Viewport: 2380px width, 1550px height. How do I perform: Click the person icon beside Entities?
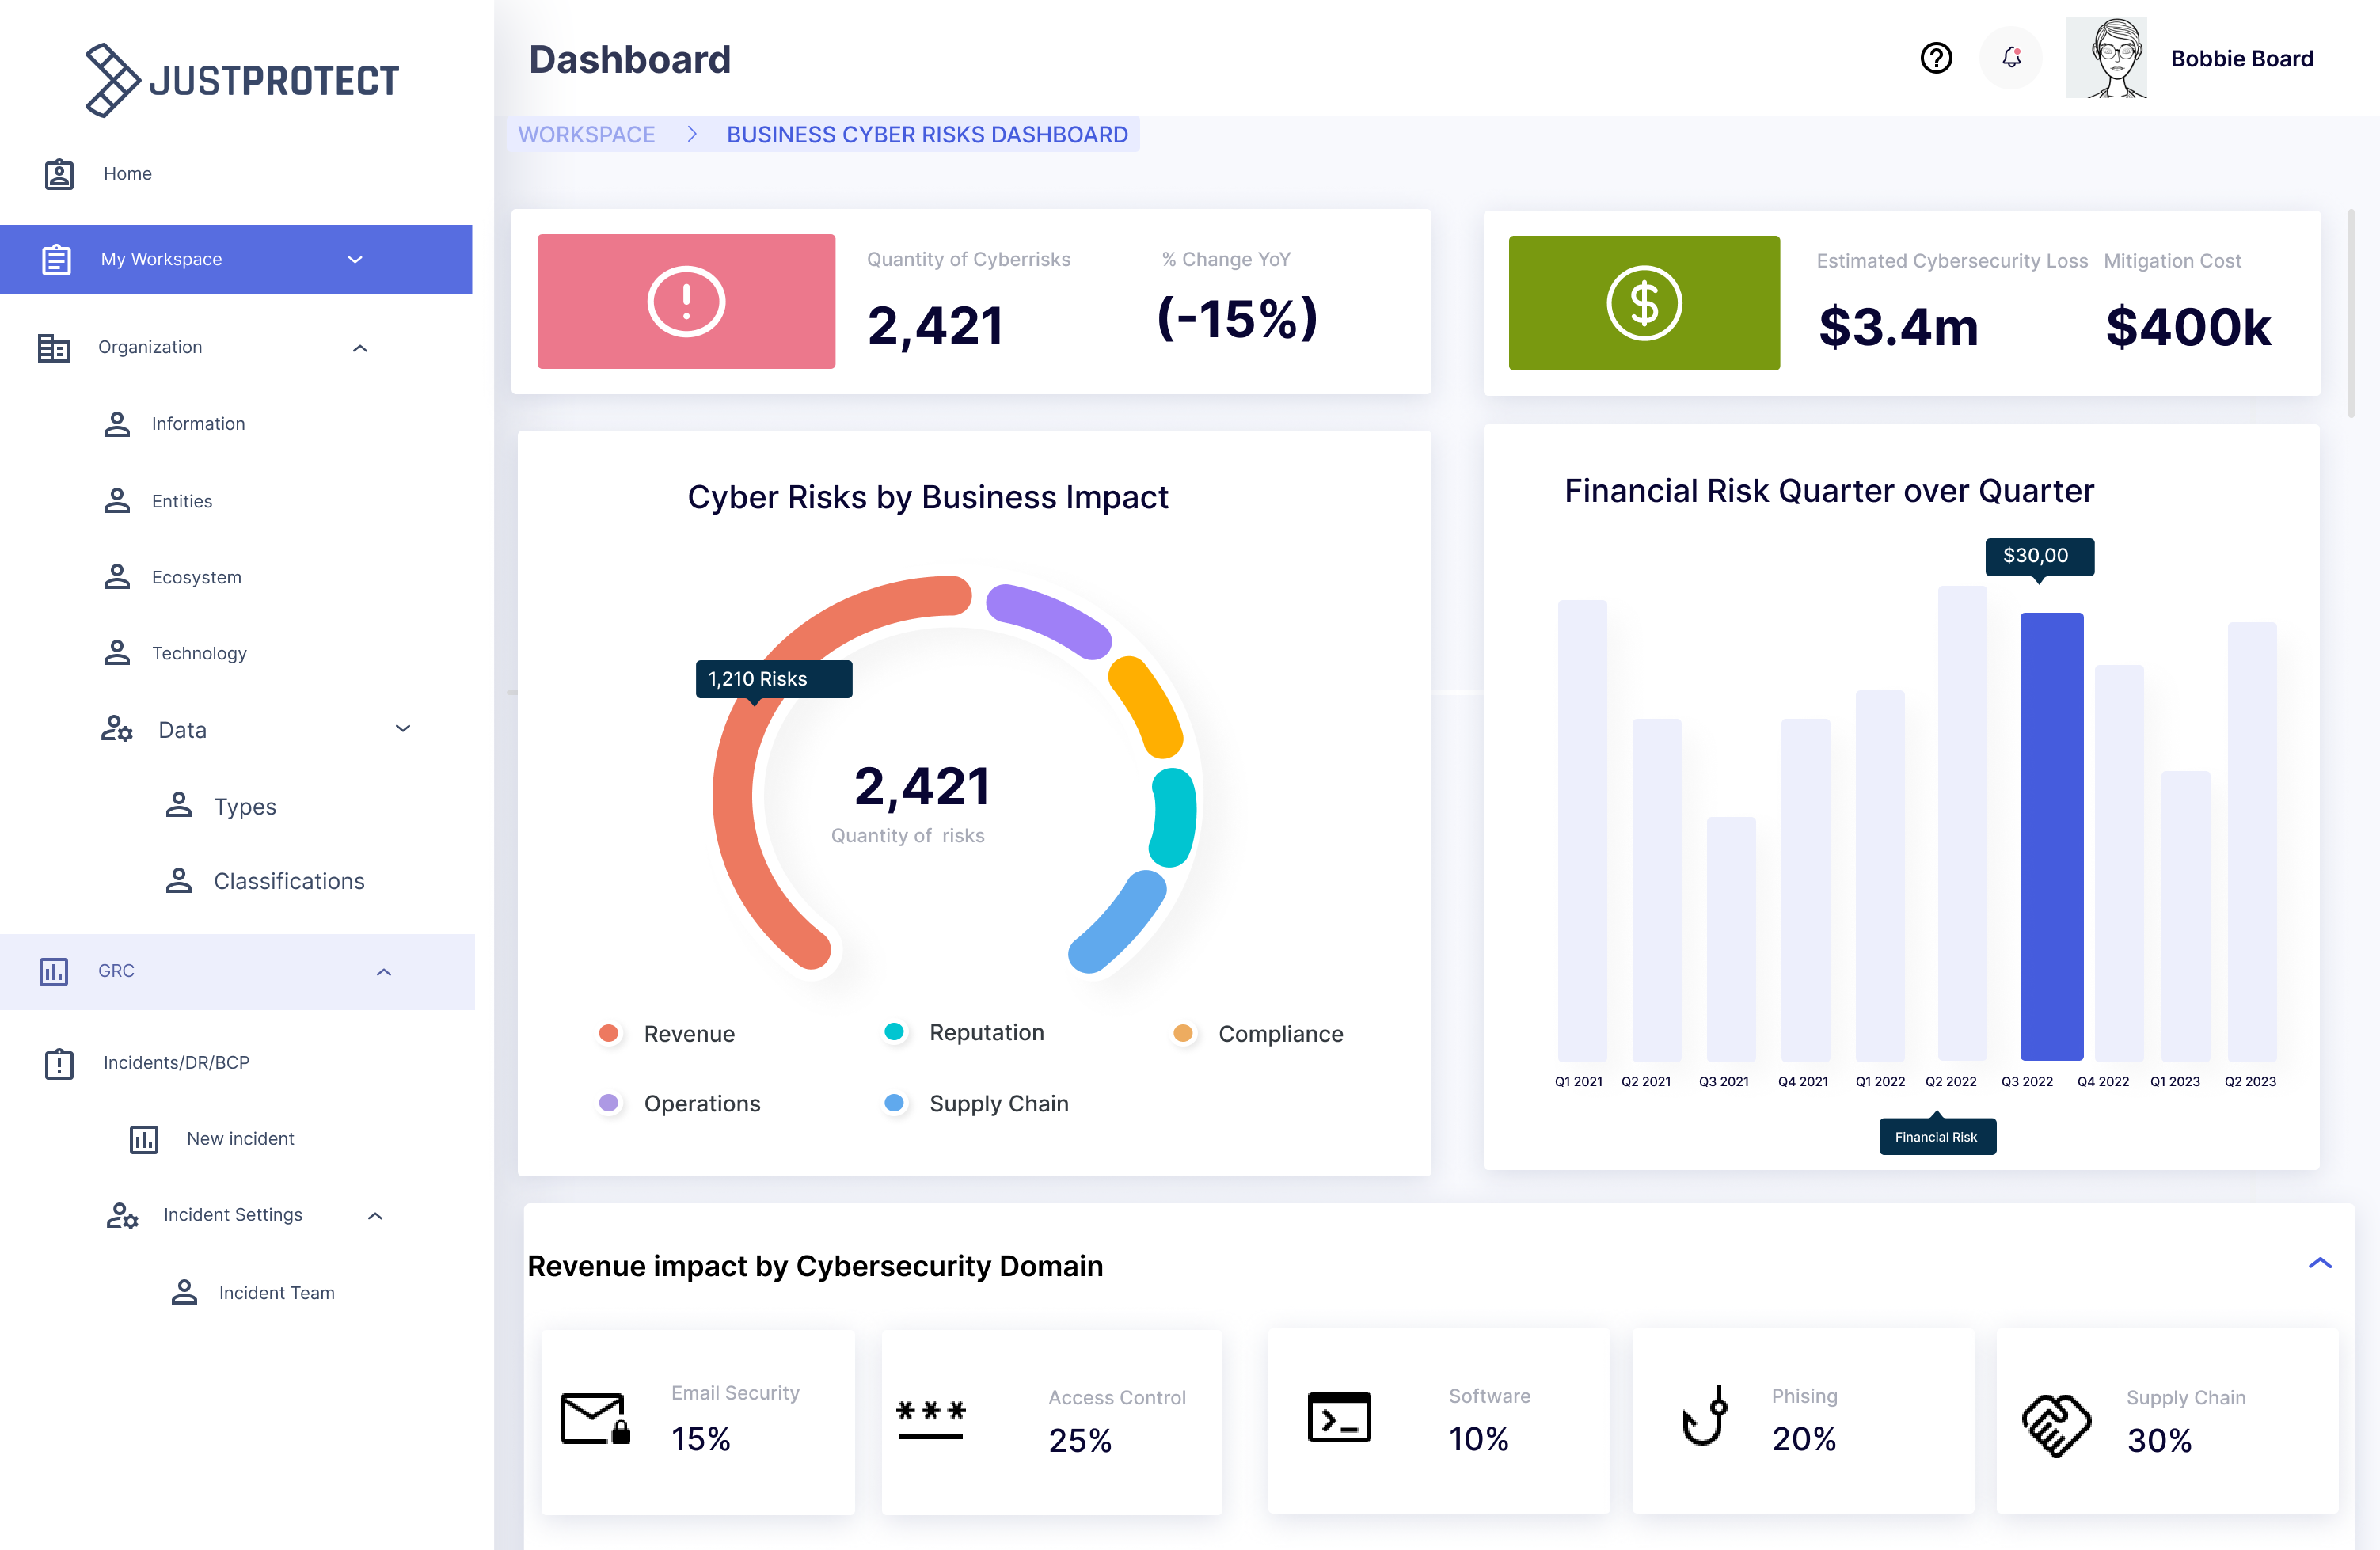[x=117, y=501]
